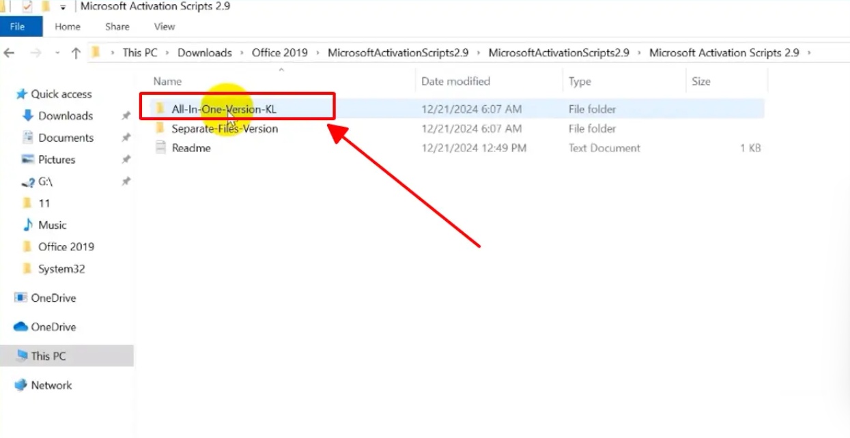This screenshot has height=438, width=850.
Task: Click the Quick access star icon
Action: 21,94
